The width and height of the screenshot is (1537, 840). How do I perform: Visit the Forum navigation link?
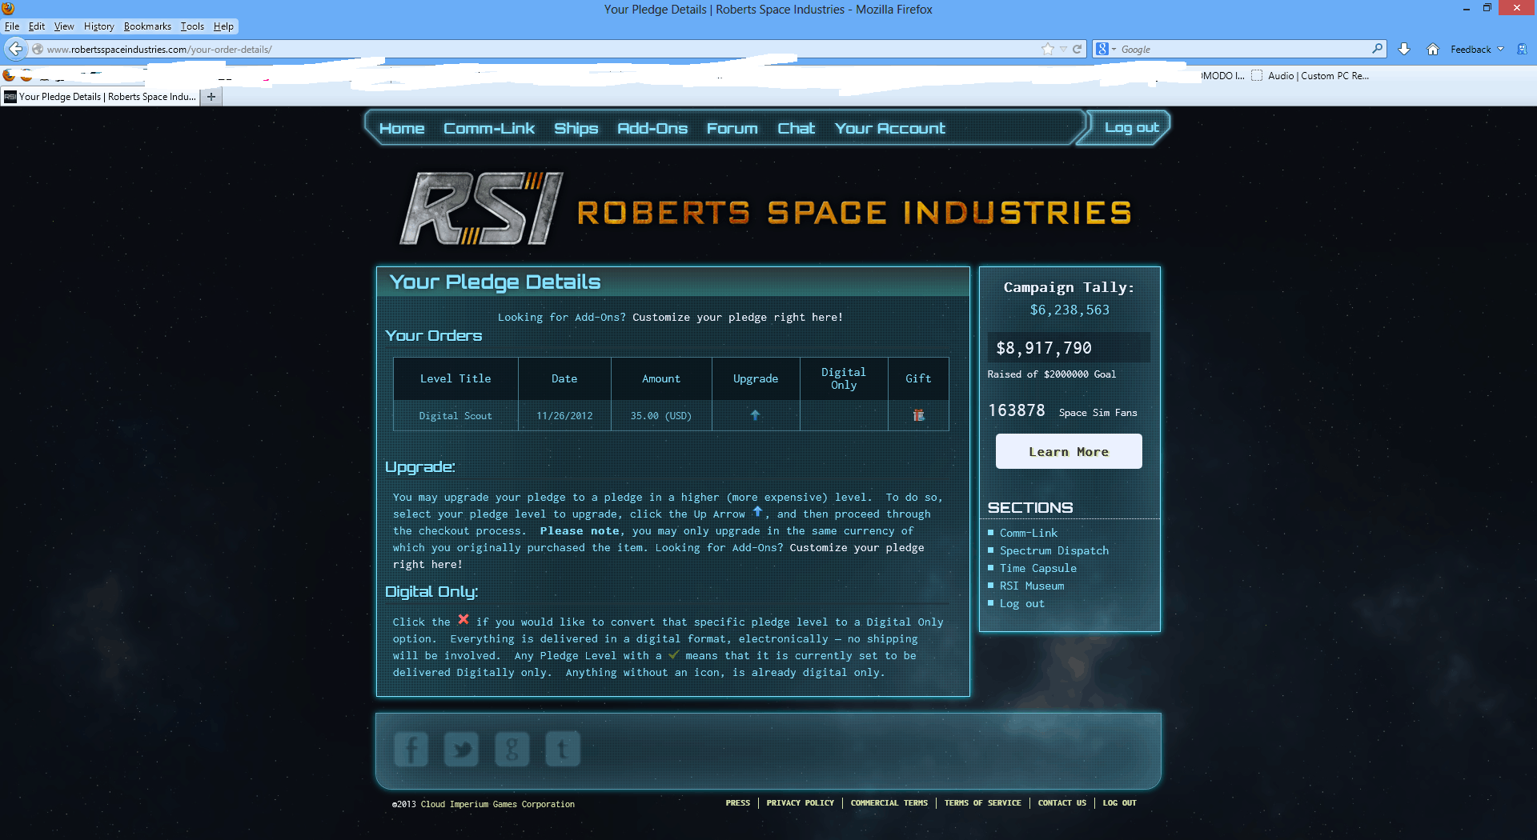coord(732,128)
